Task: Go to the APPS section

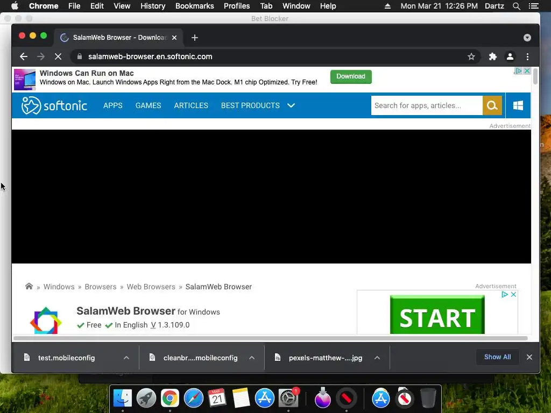Action: (113, 105)
